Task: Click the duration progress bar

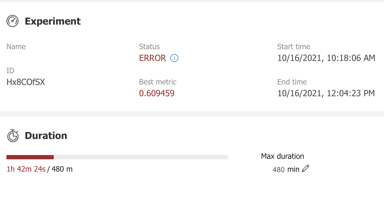Action: point(117,157)
